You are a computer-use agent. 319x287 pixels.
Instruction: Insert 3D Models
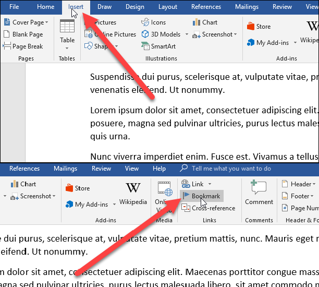click(x=161, y=34)
